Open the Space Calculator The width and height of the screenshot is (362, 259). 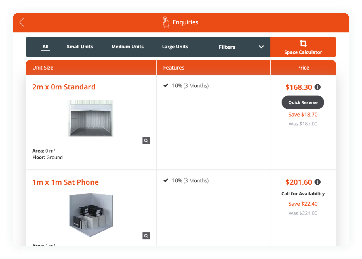pyautogui.click(x=303, y=52)
